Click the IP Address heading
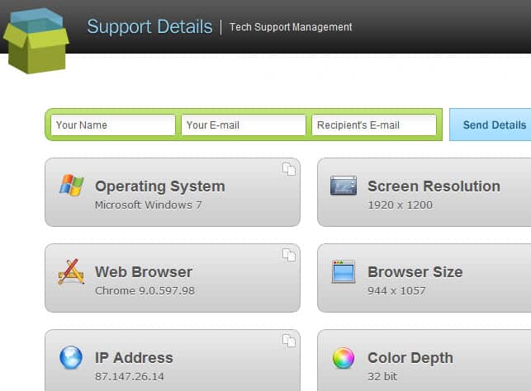Screen dimensions: 531x391 point(134,358)
